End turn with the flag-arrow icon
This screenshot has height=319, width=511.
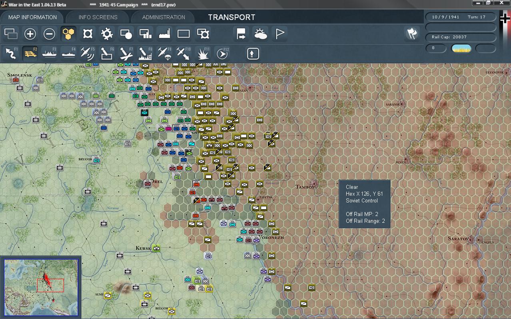click(x=241, y=34)
